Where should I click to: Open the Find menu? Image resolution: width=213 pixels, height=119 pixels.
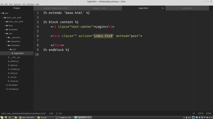point(24,4)
